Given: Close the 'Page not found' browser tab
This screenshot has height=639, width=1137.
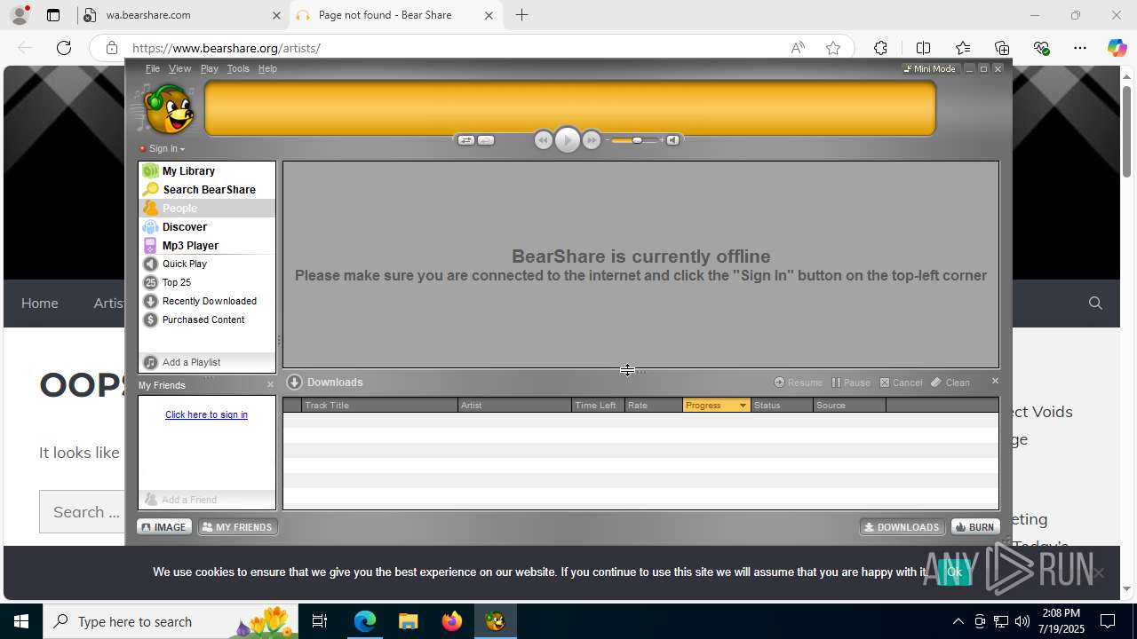Looking at the screenshot, I should click(489, 15).
